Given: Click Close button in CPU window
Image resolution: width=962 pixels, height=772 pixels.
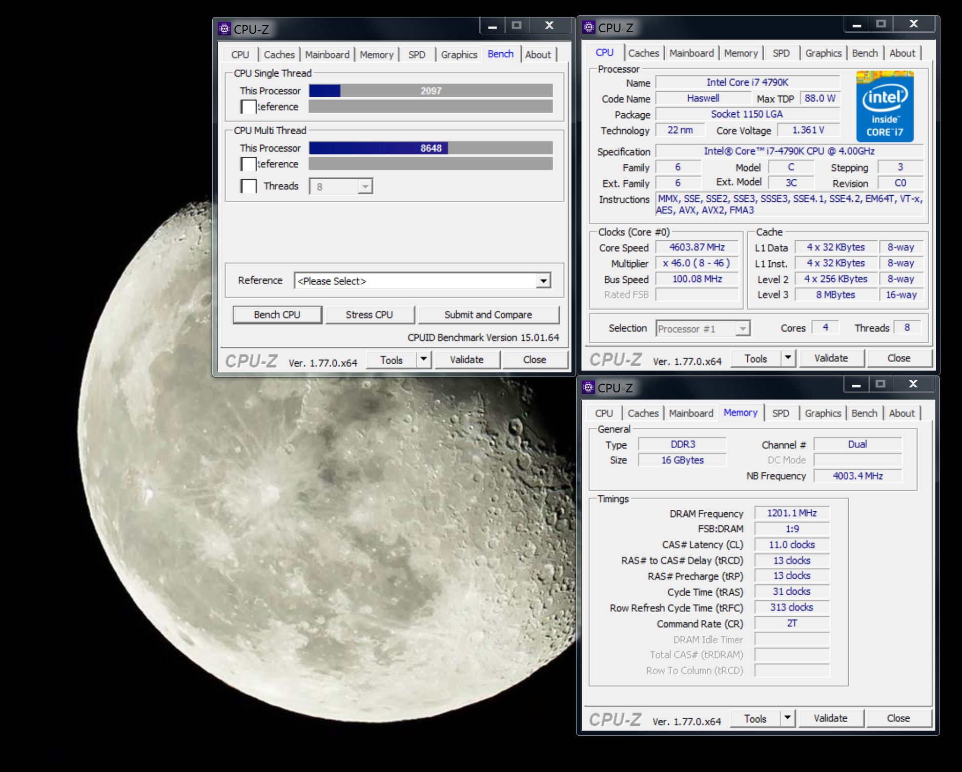Looking at the screenshot, I should coord(899,358).
